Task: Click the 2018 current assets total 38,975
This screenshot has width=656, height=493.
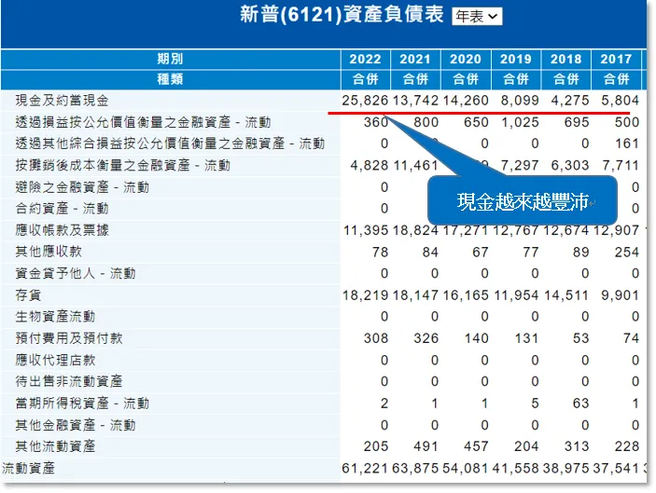Action: click(566, 469)
